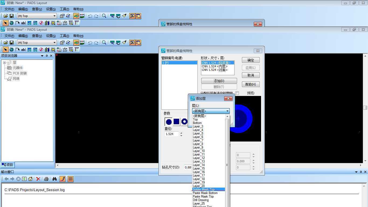This screenshot has height=207, width=368.
Task: Open 工具(T) menu in front PADS window
Action: click(64, 36)
